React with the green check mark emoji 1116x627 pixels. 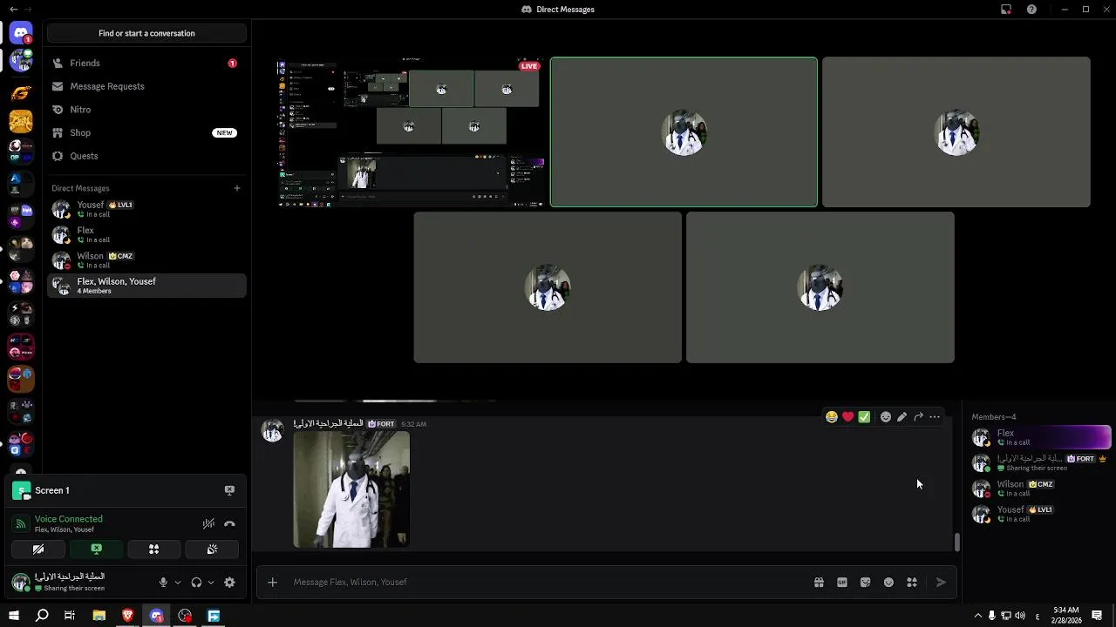[x=864, y=417]
